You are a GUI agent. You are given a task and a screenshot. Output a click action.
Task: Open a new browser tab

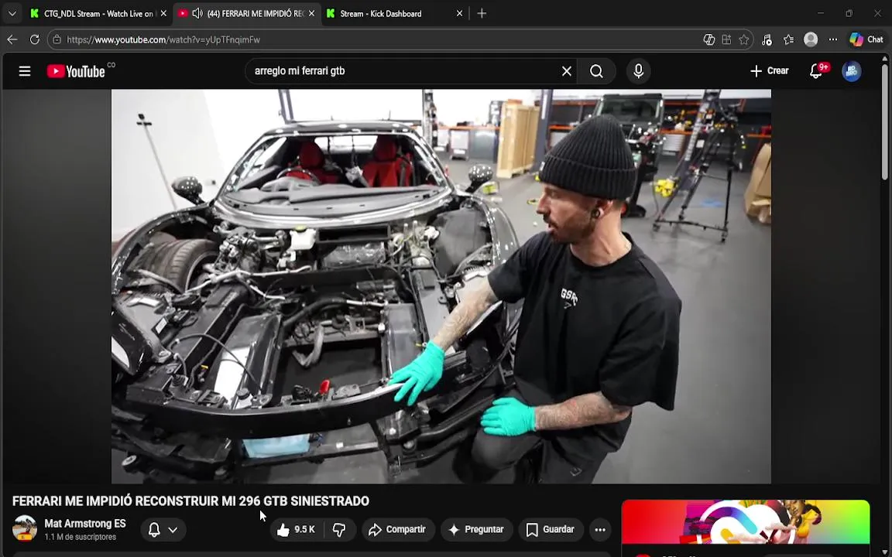coord(482,14)
